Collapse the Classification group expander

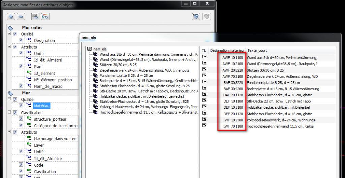point(9,112)
